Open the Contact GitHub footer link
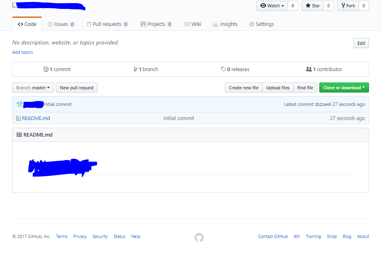Viewport: 382px width, 257px height. [273, 236]
